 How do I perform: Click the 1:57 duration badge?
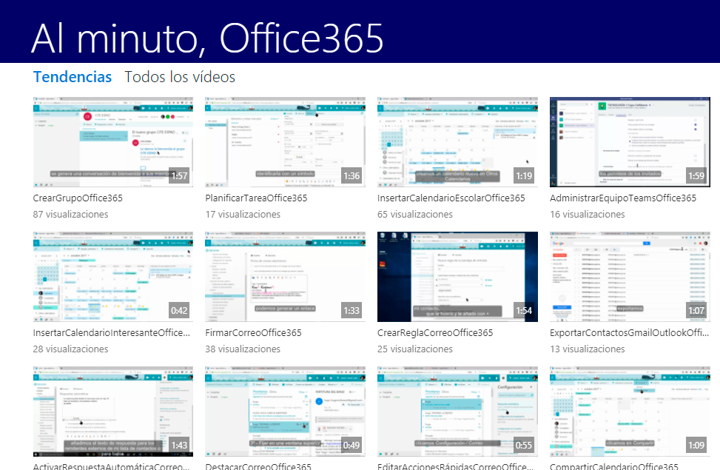[179, 176]
